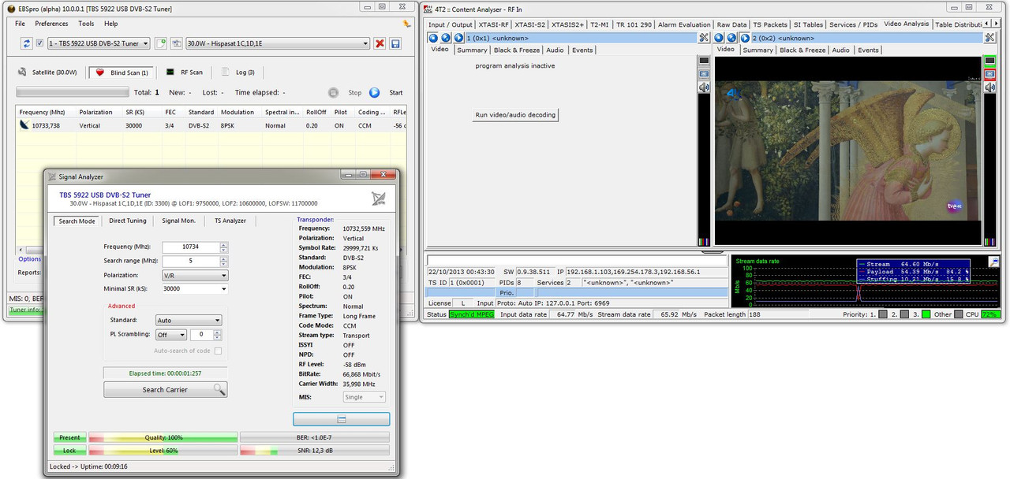Viewport: 1010px width, 479px height.
Task: Click the green-framed screen icon beside program 2
Action: point(989,61)
